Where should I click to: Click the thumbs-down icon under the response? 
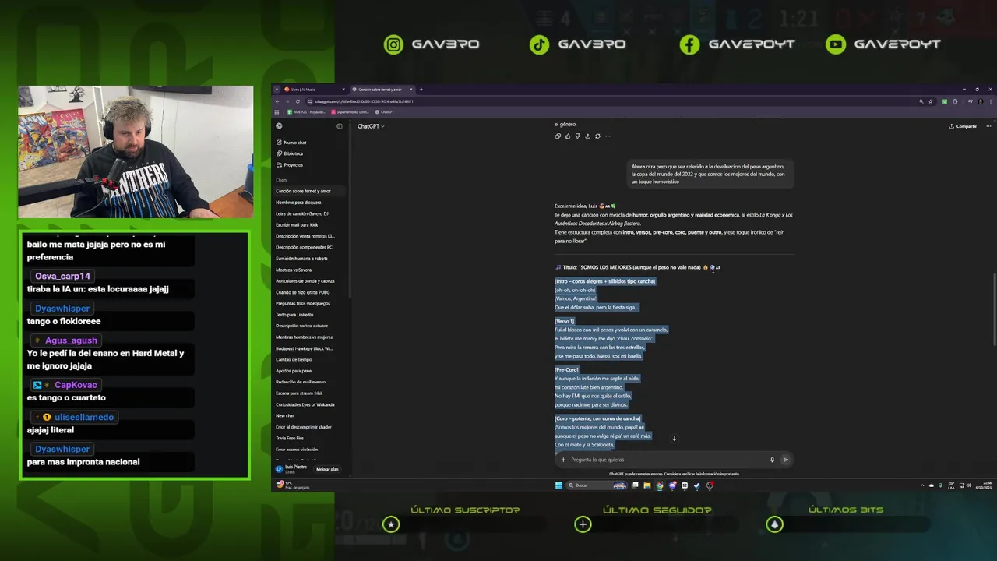(x=577, y=136)
